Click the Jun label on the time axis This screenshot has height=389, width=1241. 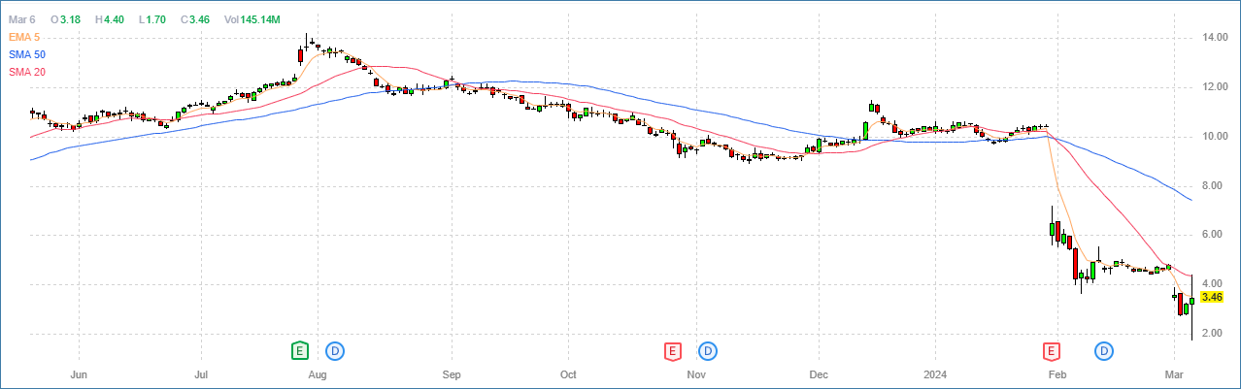tap(81, 374)
